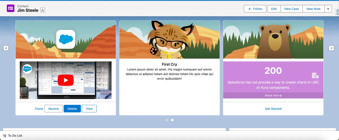Go to previous carousel slide
Viewport: 339px width, 140px height.
coord(6,48)
